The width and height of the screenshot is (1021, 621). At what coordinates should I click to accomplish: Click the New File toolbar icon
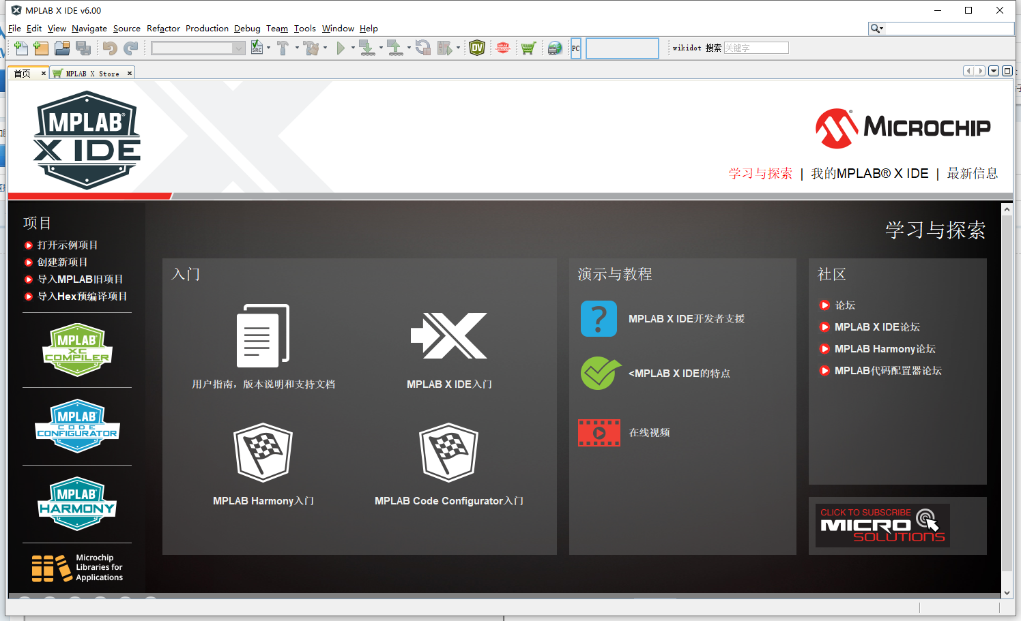click(x=21, y=48)
